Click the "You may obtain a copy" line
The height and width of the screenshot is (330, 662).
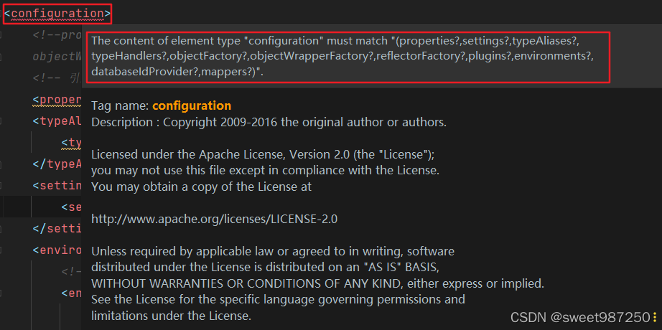[x=201, y=187]
